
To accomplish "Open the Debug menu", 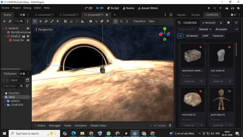I will coord(27,8).
